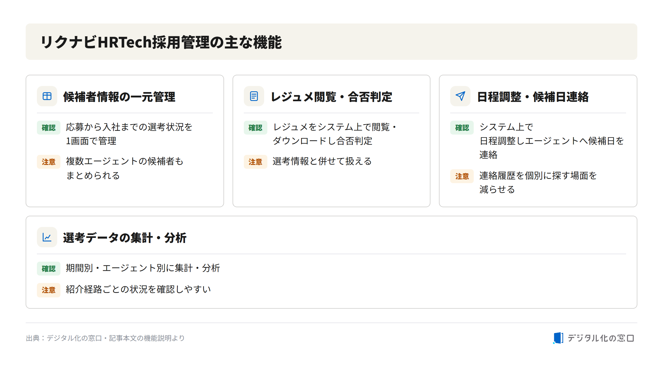This screenshot has width=663, height=369.
Task: Click the heading 選考データの集計・分析
Action: point(125,238)
